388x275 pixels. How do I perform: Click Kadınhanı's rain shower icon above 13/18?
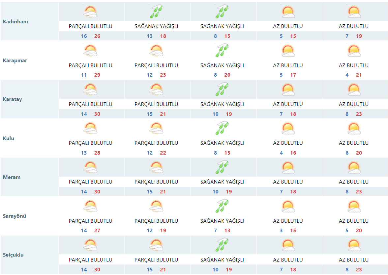click(x=156, y=12)
